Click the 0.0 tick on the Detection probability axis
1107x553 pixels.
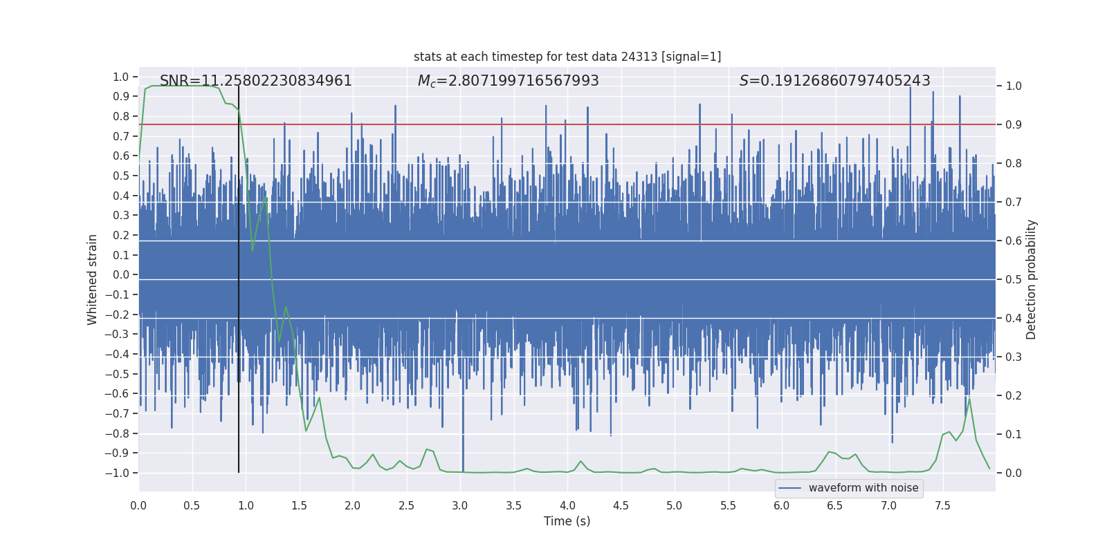point(1014,474)
